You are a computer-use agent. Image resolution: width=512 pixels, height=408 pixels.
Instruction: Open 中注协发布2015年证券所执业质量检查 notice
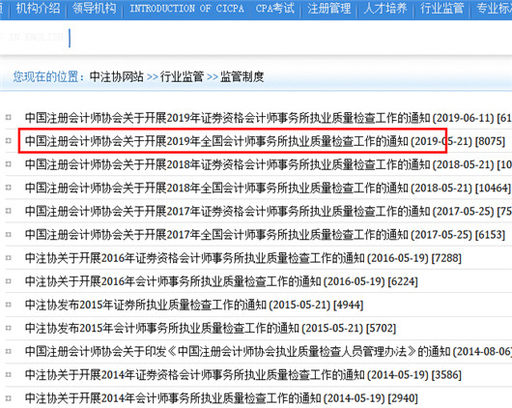tap(194, 305)
